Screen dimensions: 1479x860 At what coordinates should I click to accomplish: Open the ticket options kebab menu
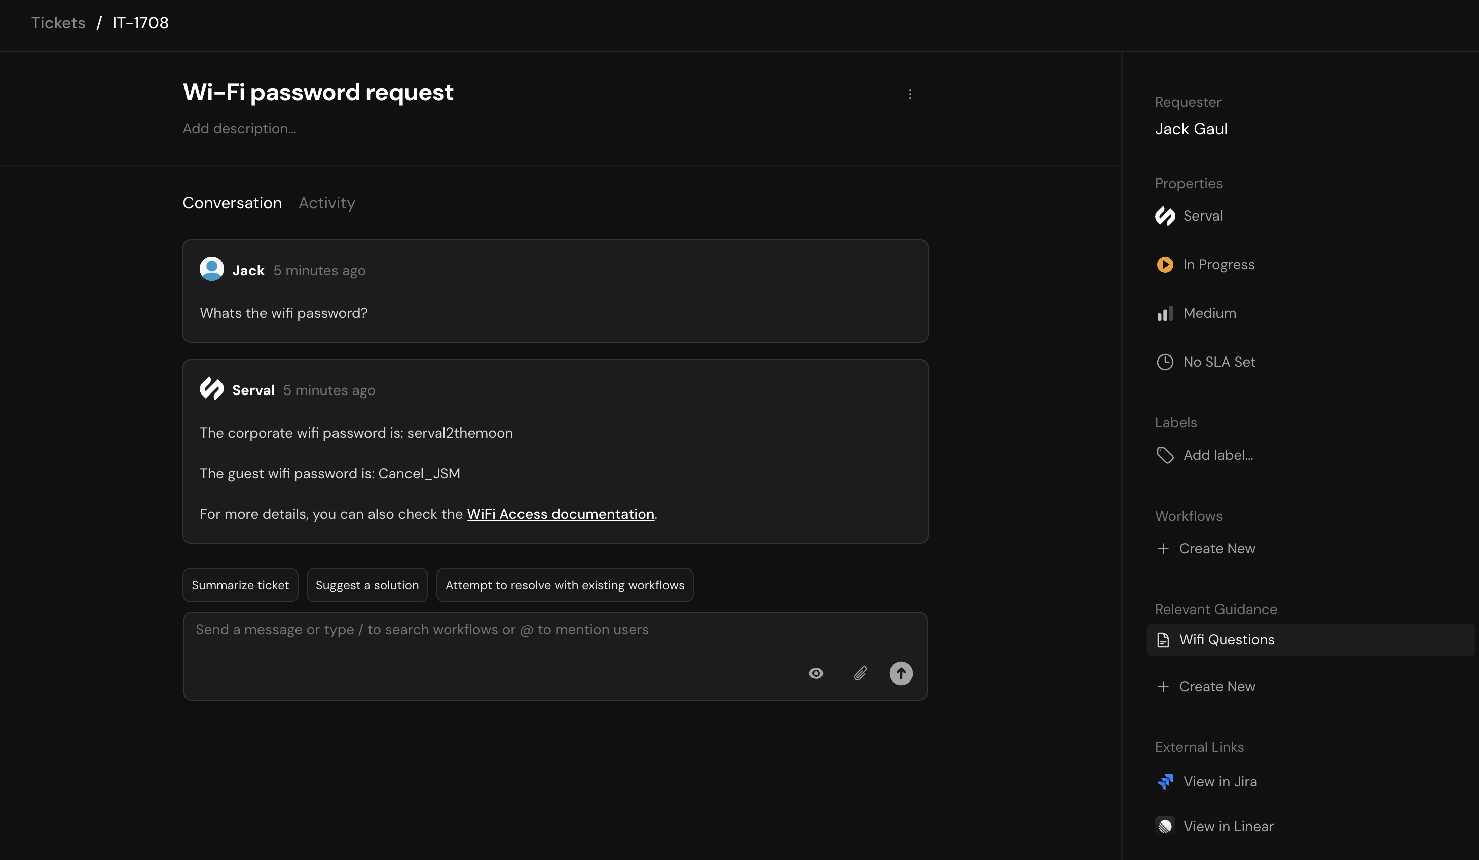point(910,93)
